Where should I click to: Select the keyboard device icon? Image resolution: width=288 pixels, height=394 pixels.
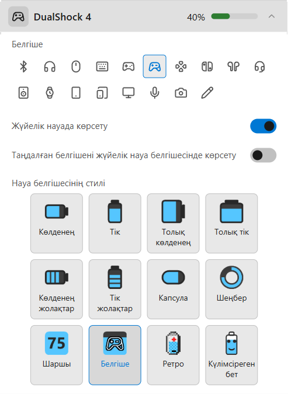(102, 67)
